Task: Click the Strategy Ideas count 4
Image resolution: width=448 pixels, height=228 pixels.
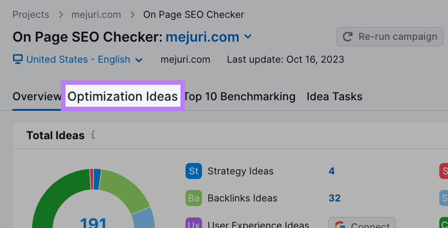Action: coord(332,171)
